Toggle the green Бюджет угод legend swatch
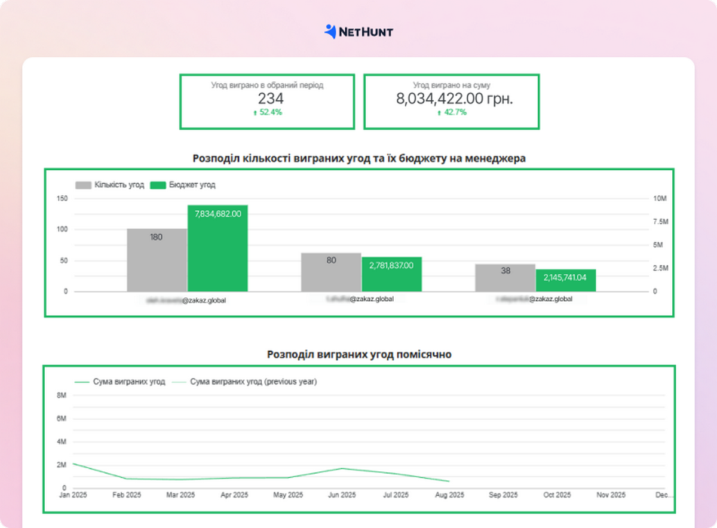Image resolution: width=717 pixels, height=528 pixels. pos(157,185)
